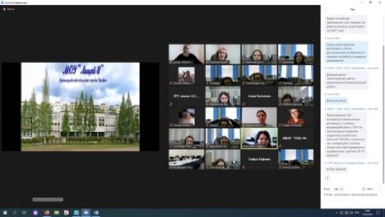Open Task View from the taskbar
The width and height of the screenshot is (385, 217).
[x=24, y=213]
